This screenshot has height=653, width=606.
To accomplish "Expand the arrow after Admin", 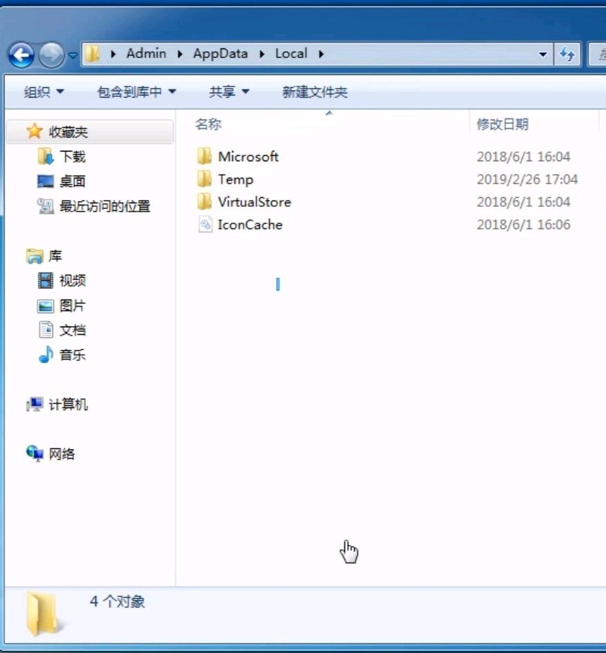I will tap(179, 54).
